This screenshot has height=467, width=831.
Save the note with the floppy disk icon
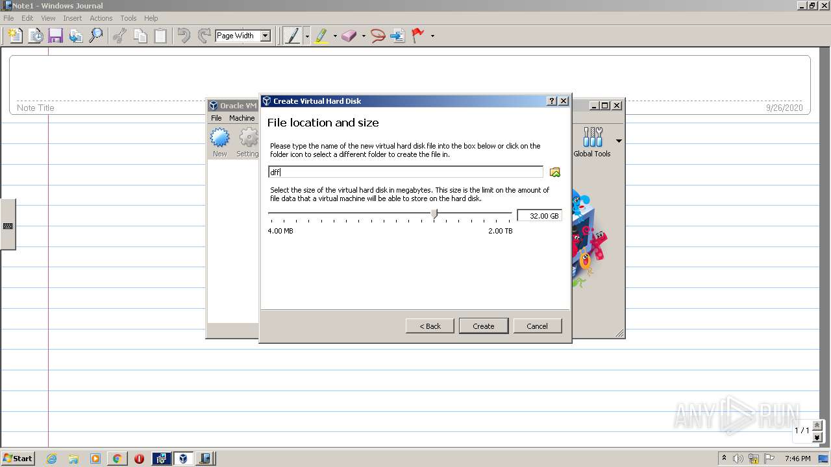56,36
